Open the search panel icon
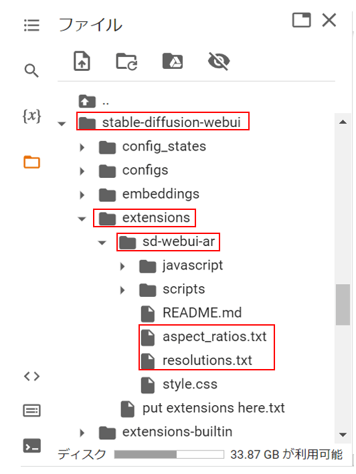Image resolution: width=356 pixels, height=474 pixels. click(31, 71)
